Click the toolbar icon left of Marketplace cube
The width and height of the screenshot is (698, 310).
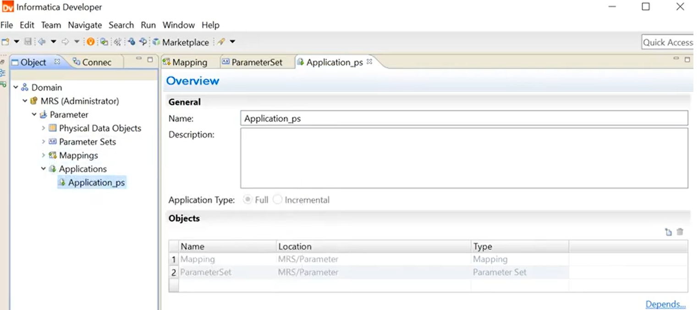pyautogui.click(x=143, y=42)
